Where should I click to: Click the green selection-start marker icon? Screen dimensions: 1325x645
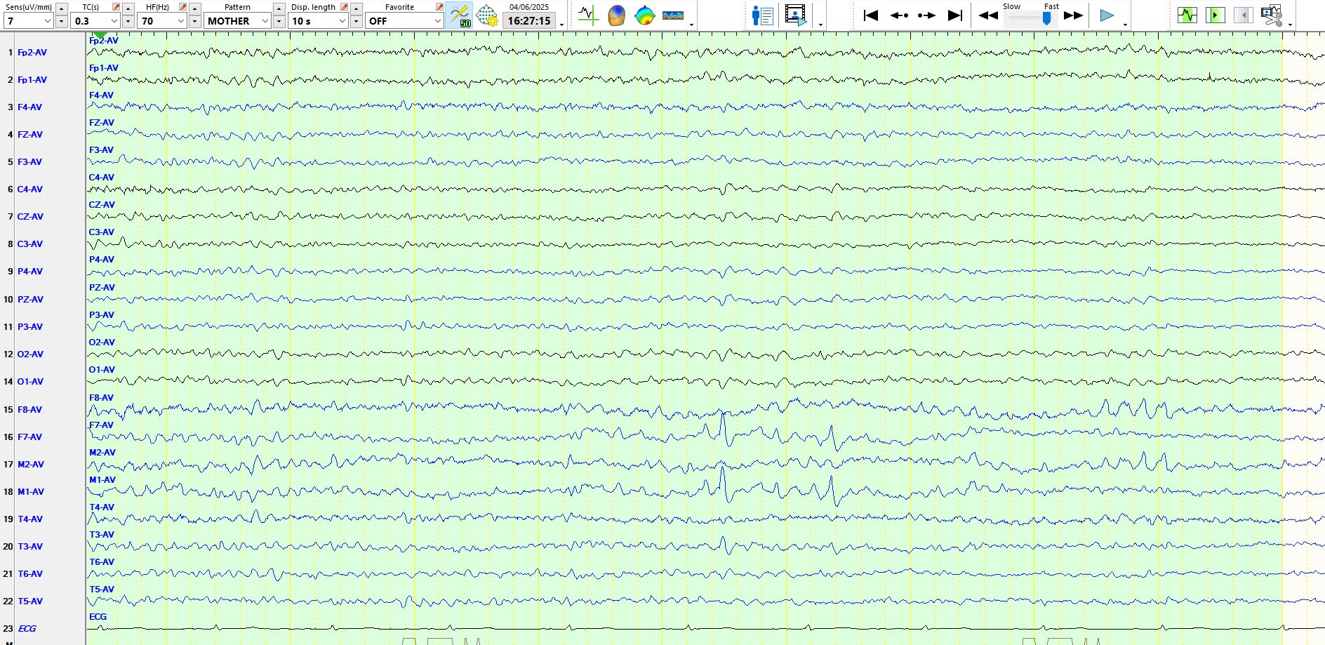[1215, 15]
